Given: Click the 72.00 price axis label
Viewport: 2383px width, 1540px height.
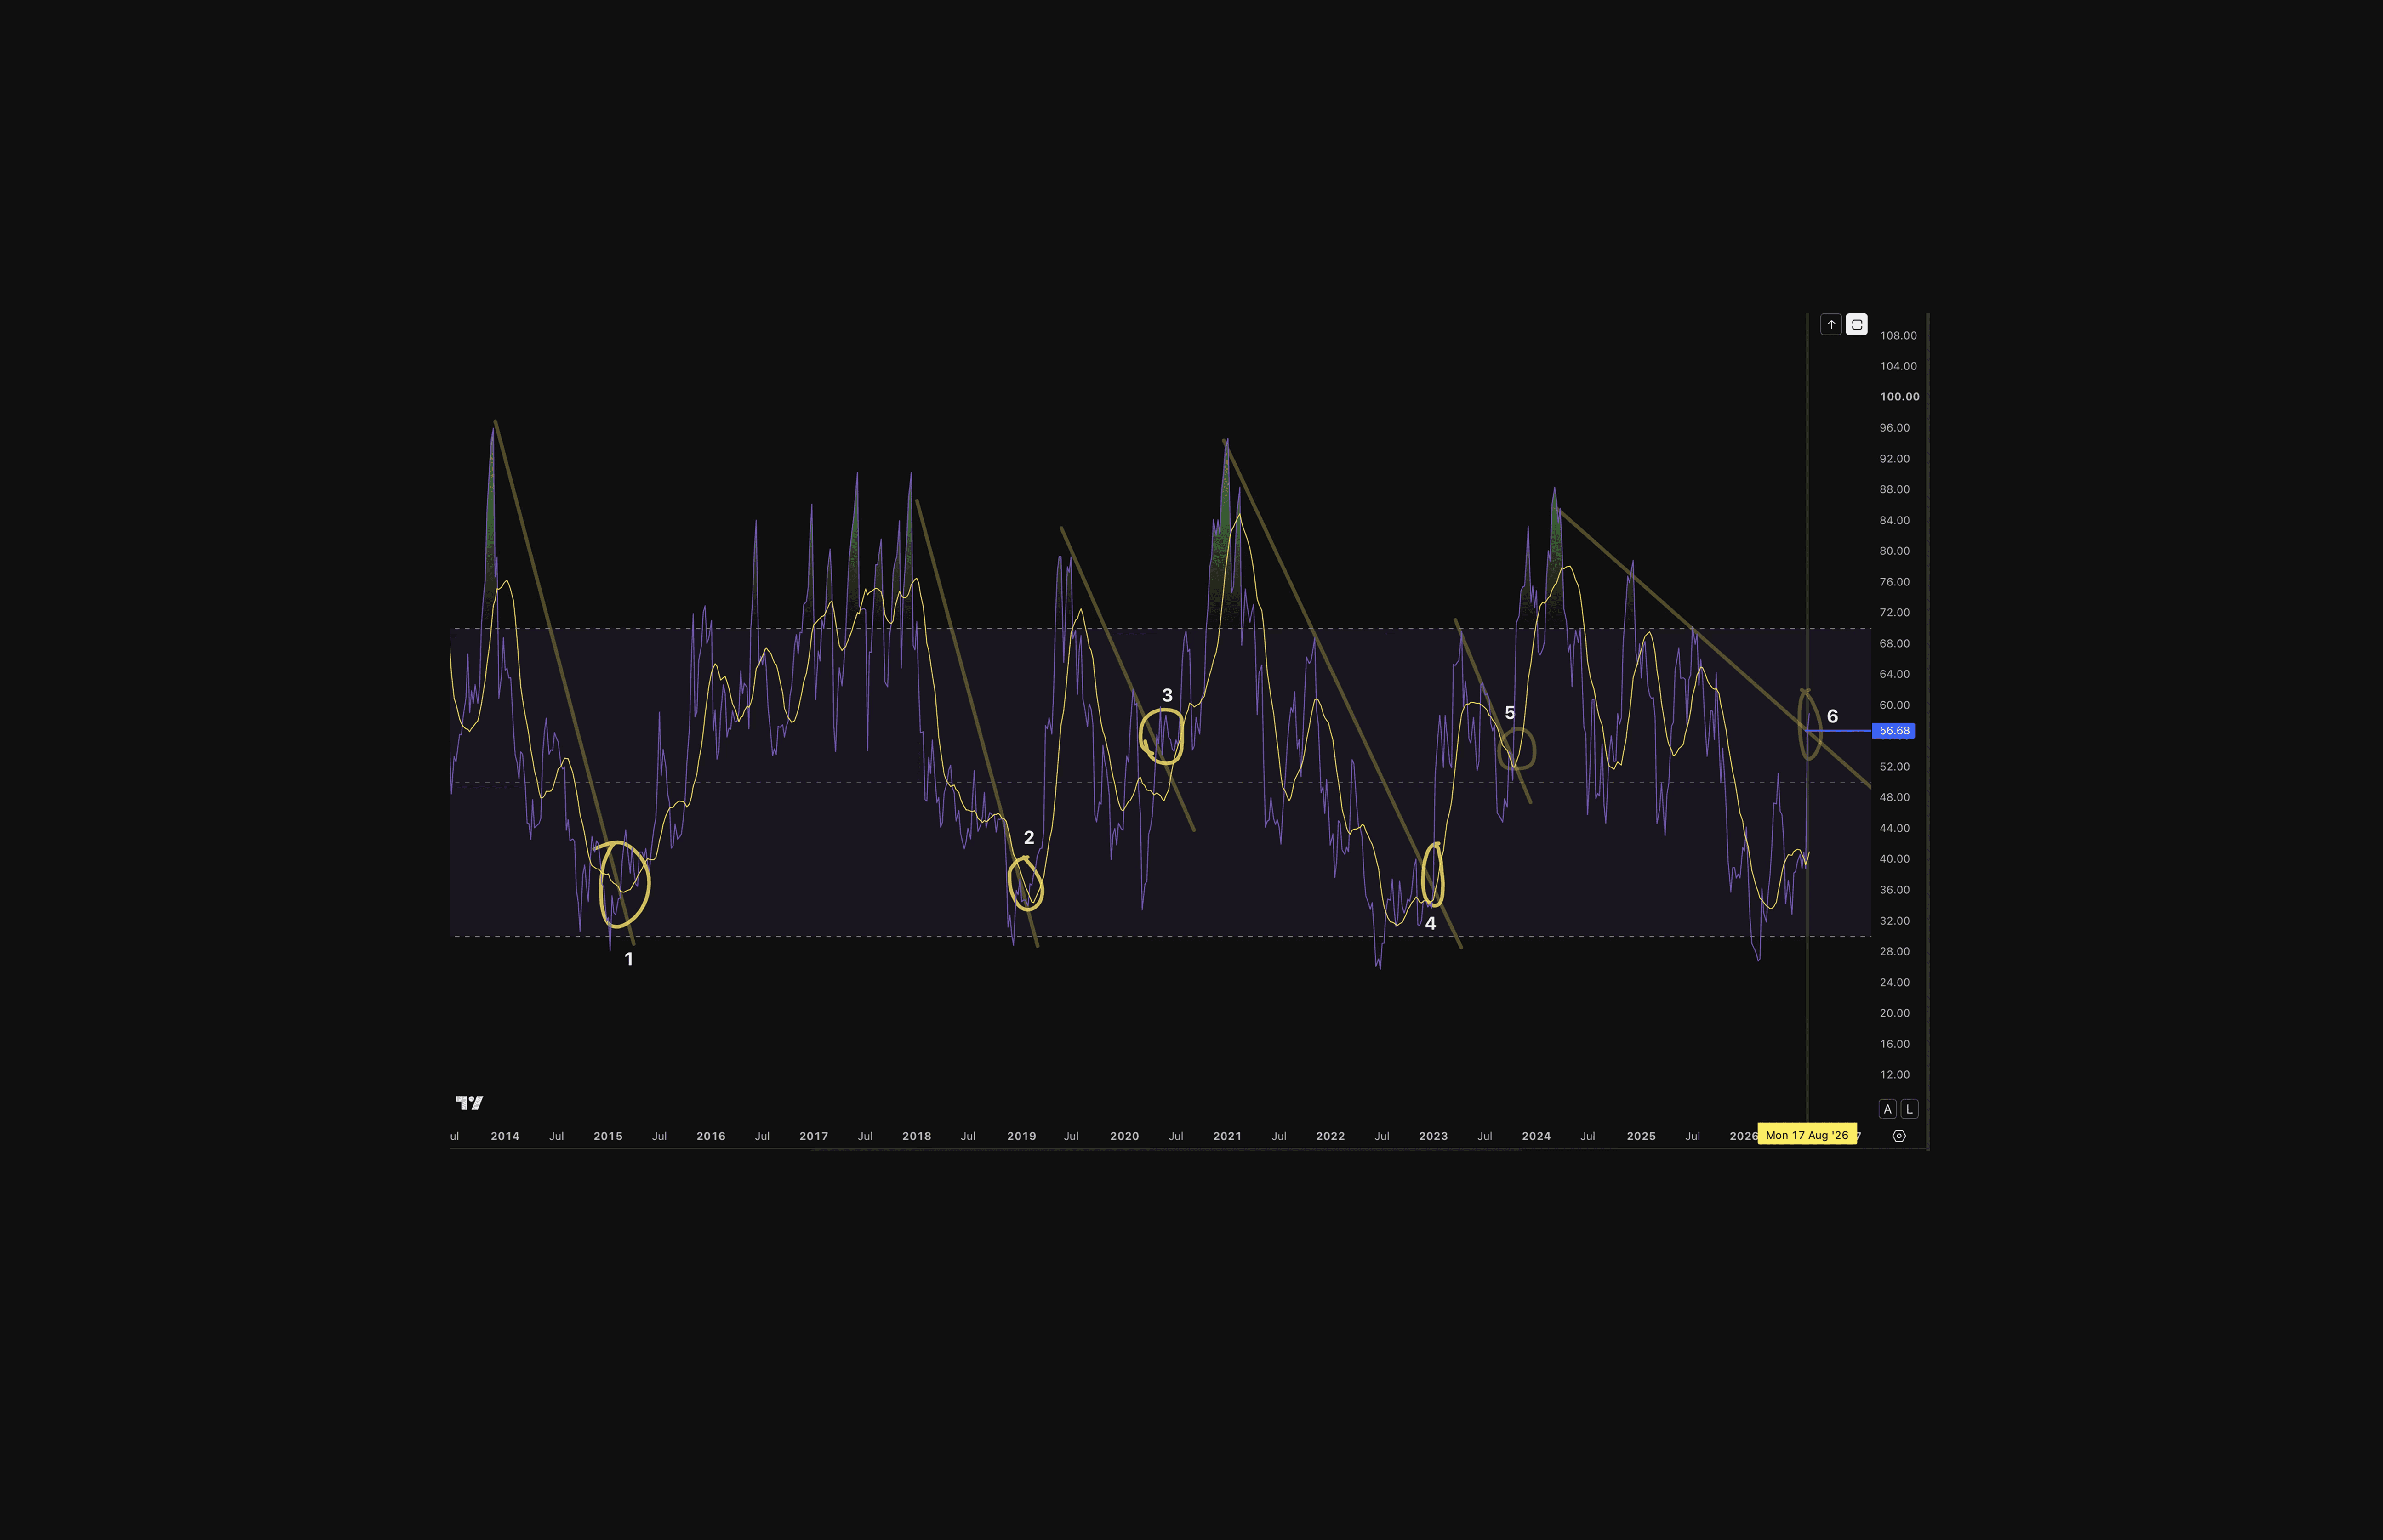Looking at the screenshot, I should [1894, 613].
